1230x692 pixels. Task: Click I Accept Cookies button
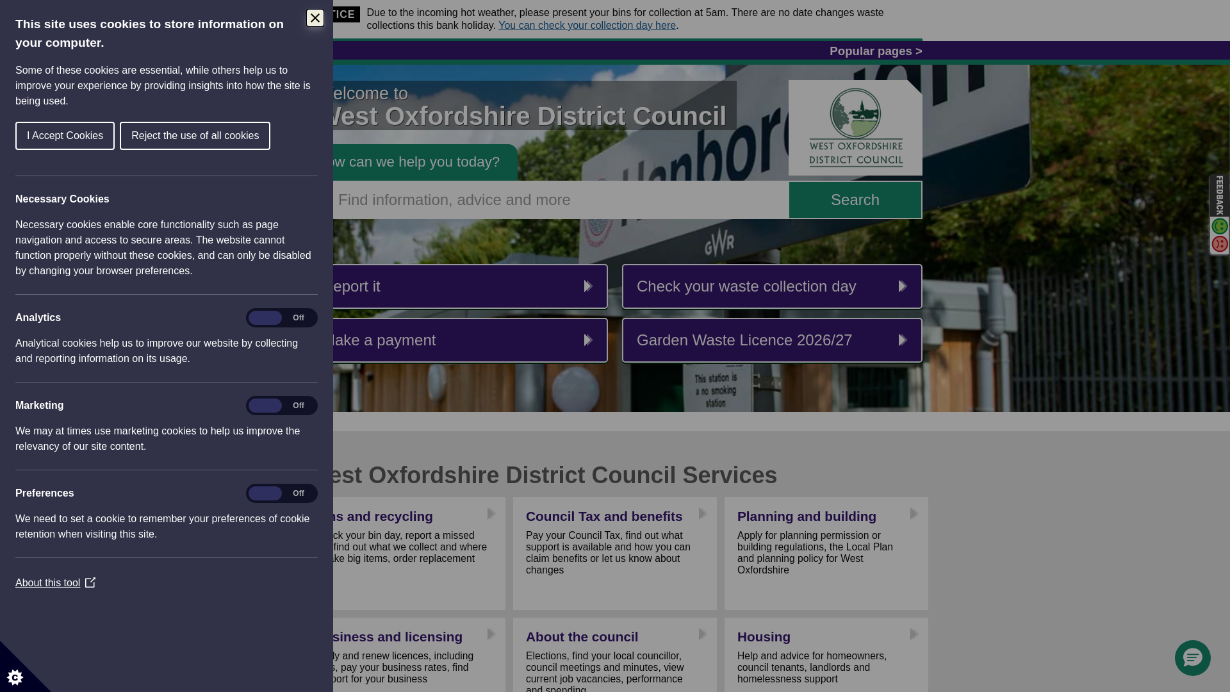coord(65,136)
